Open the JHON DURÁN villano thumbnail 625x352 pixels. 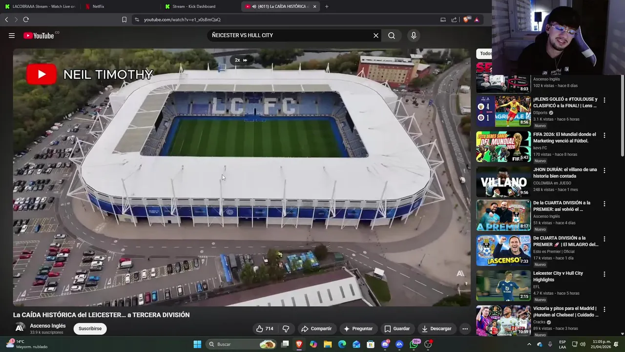(x=503, y=182)
